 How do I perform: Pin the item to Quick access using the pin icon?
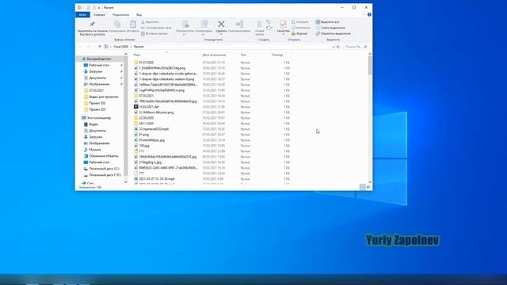coord(92,25)
